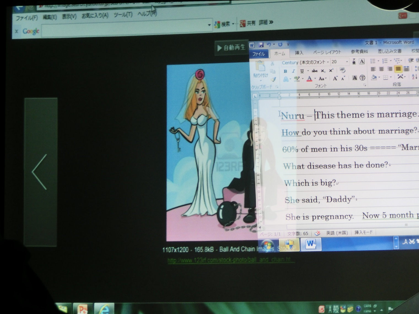Image resolution: width=419 pixels, height=314 pixels.
Task: Toggle Center alignment for the paragraph
Action: [x=381, y=69]
